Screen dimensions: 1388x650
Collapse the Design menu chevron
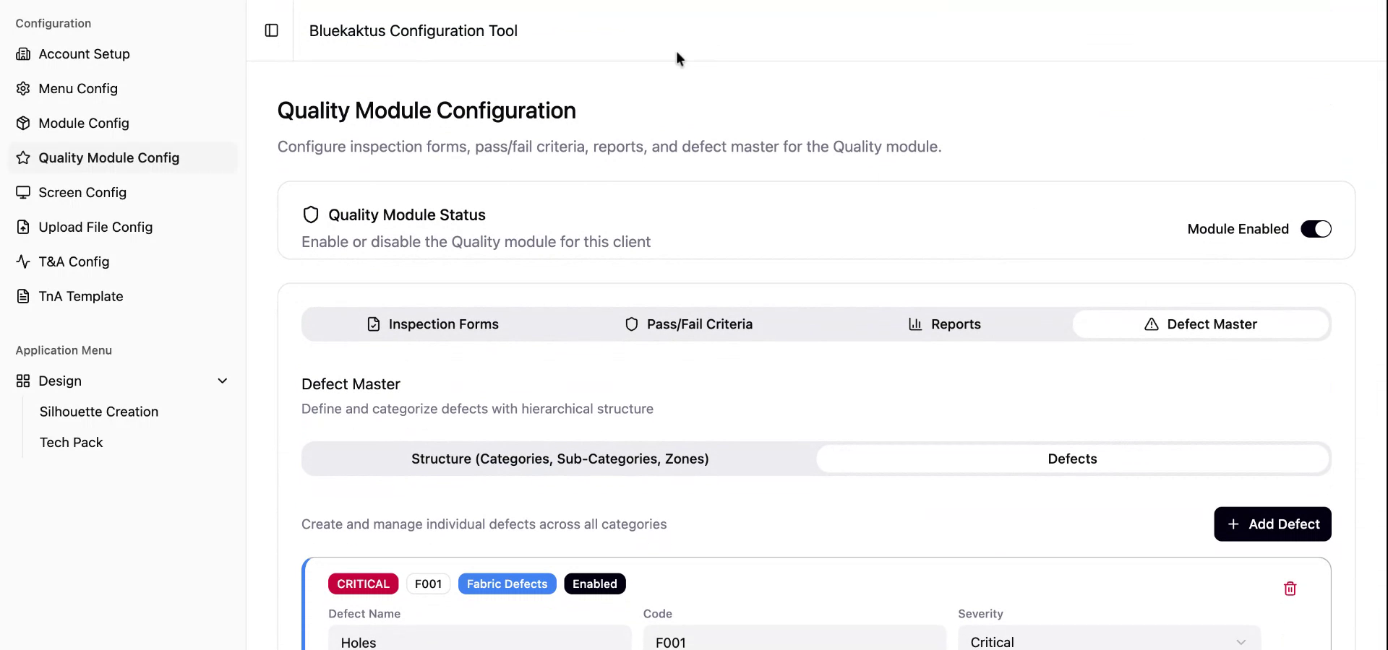[x=223, y=381]
